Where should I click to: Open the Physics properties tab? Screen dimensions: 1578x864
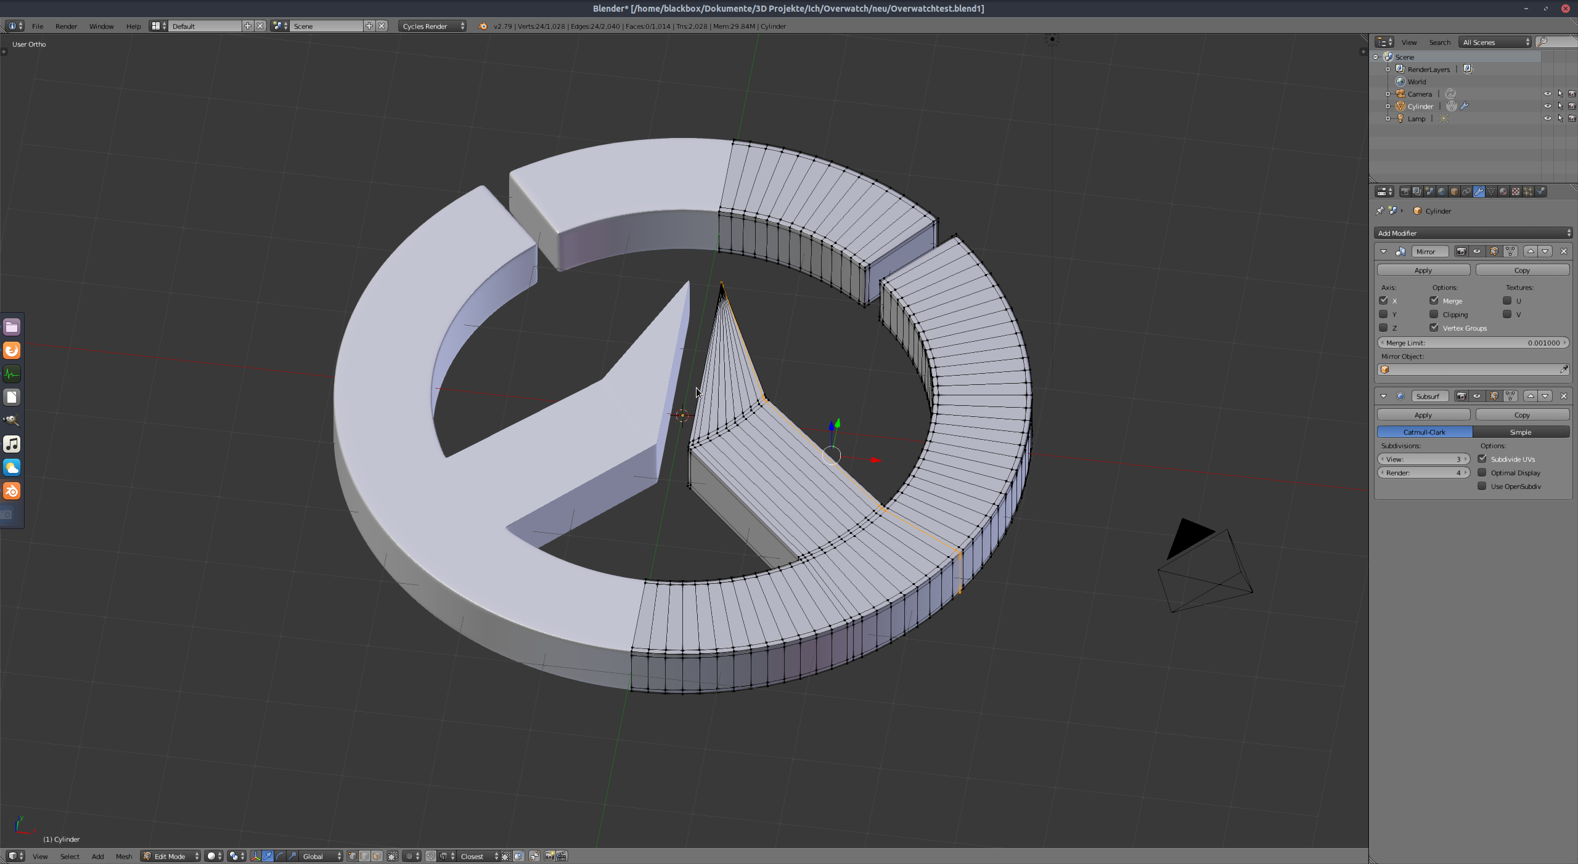1541,192
